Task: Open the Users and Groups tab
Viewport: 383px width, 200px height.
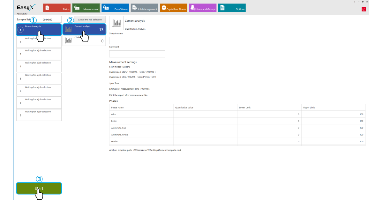Action: coord(202,8)
